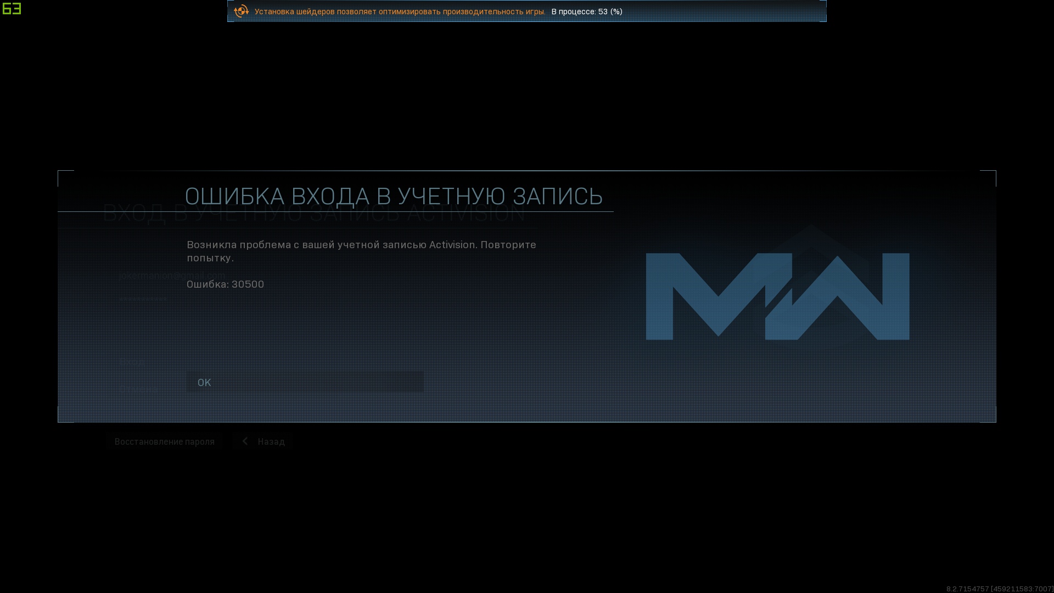Click the faded 'ВХОД В УЧЕТНУЮ ЗАПИСЬ ACTIVISION' heading
The image size is (1054, 593).
[313, 219]
